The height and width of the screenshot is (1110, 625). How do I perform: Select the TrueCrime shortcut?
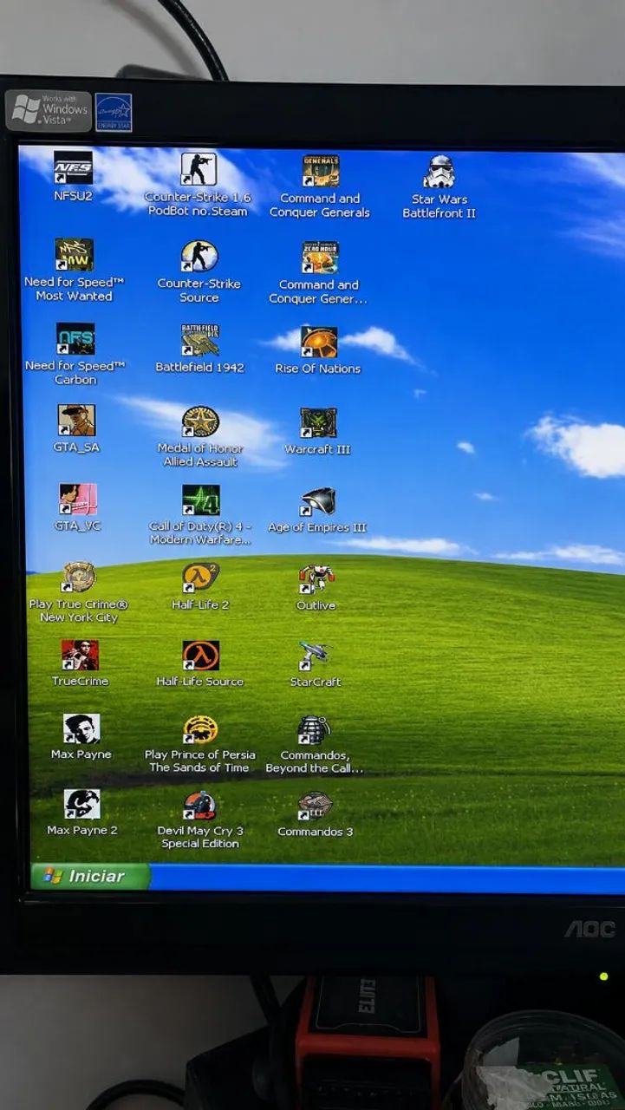point(80,656)
